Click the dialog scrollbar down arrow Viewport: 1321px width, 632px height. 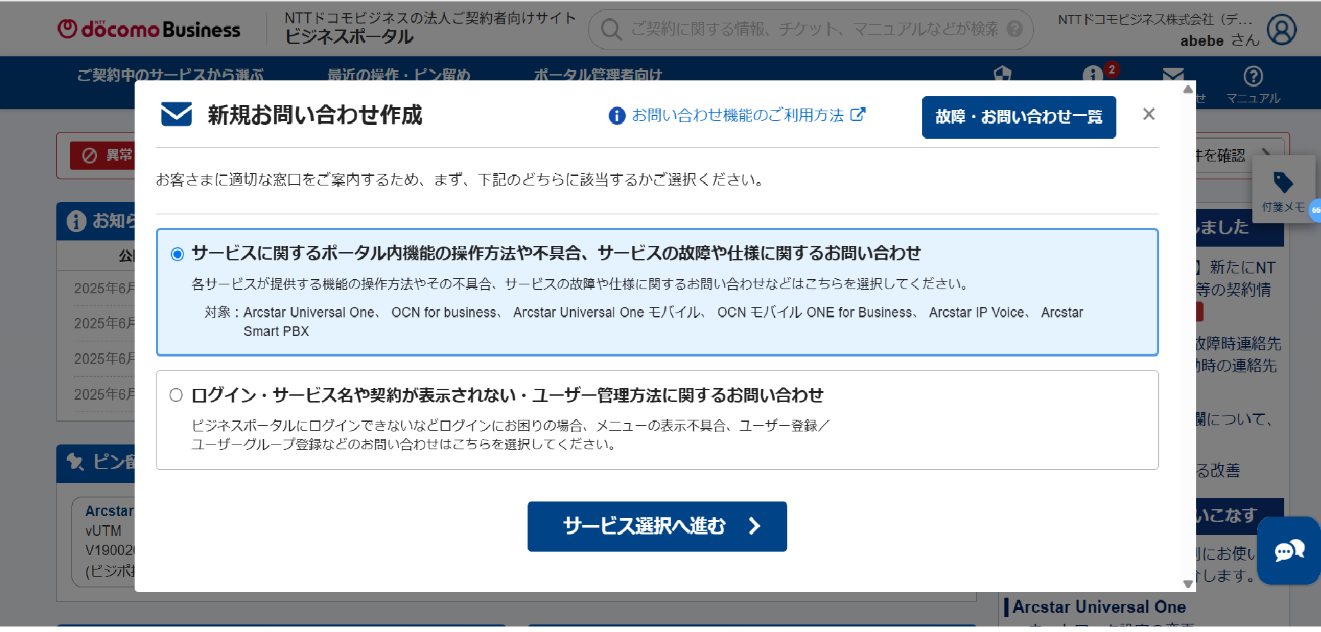(1188, 584)
